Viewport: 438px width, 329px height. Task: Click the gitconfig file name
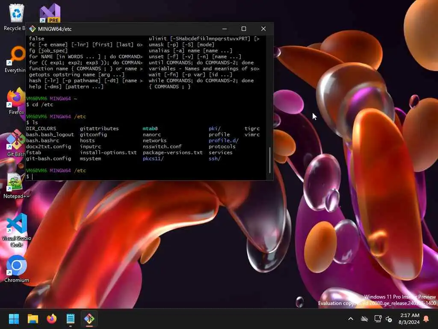click(x=93, y=135)
